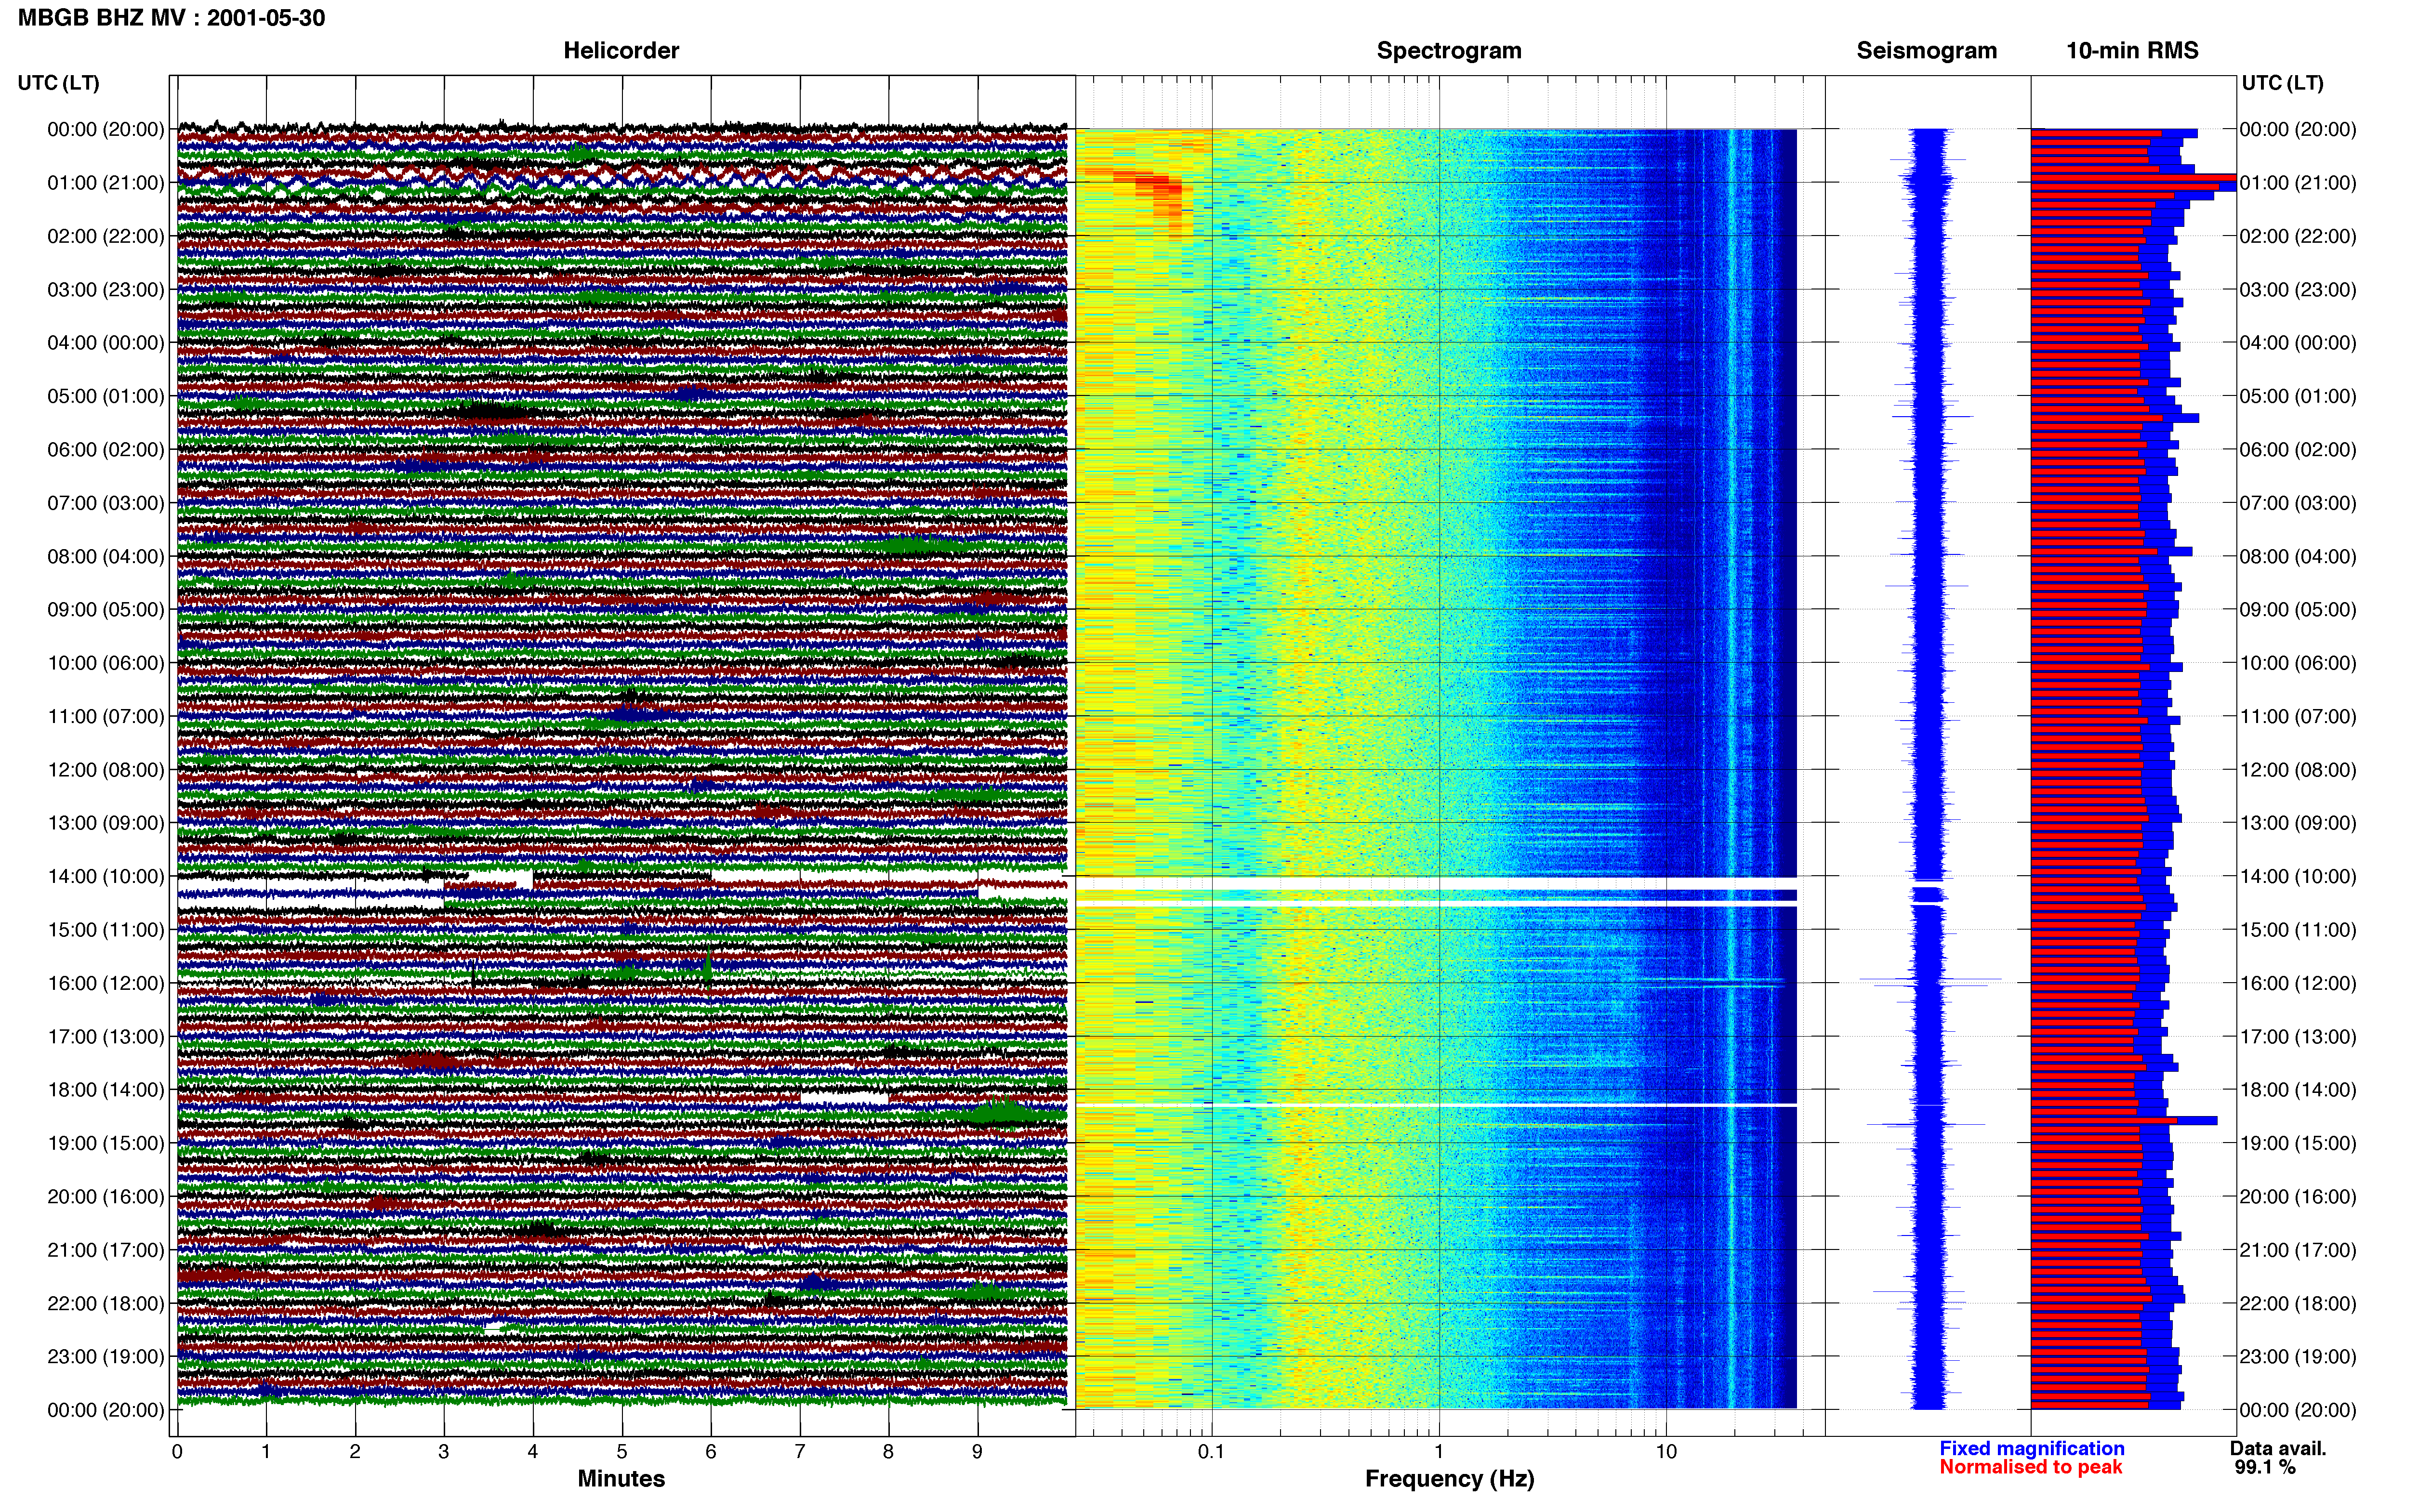This screenshot has height=1512, width=2418.
Task: Click the right-axis time label 16:00 (12:00)
Action: pos(2298,983)
